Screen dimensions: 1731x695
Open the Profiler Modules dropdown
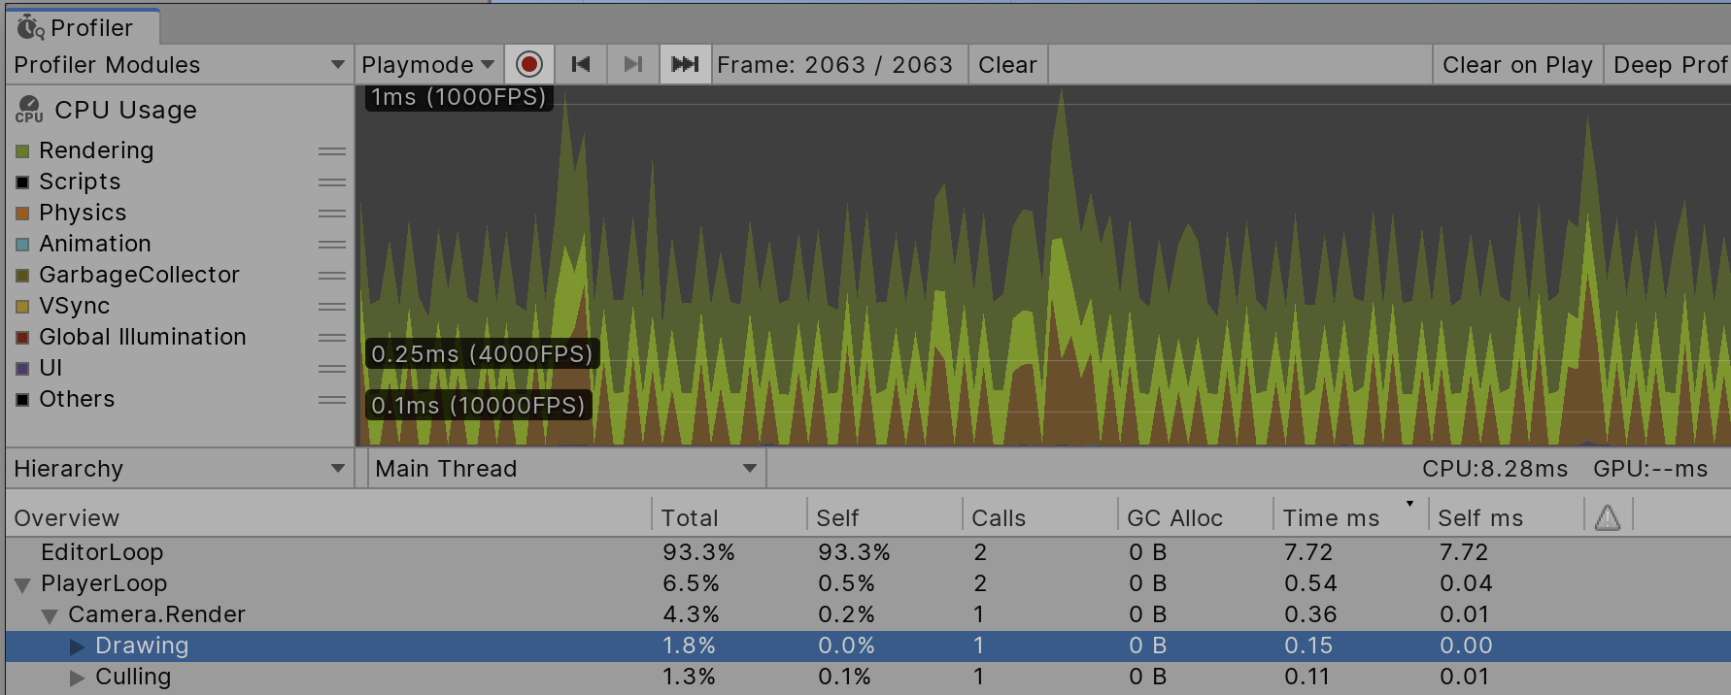(x=179, y=65)
